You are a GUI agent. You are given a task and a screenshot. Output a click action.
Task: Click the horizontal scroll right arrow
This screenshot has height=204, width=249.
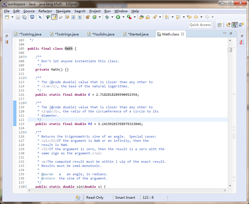click(225, 190)
